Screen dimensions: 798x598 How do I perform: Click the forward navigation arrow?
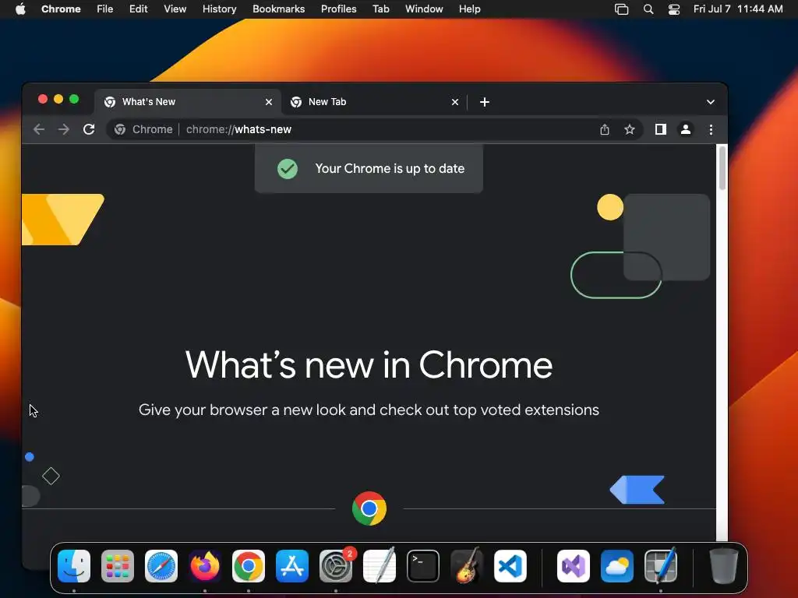[x=64, y=129]
